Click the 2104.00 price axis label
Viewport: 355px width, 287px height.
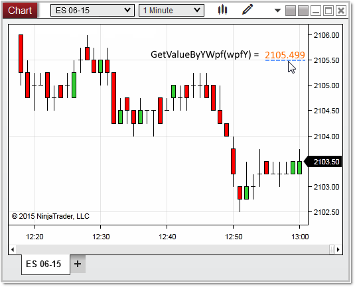coord(326,137)
